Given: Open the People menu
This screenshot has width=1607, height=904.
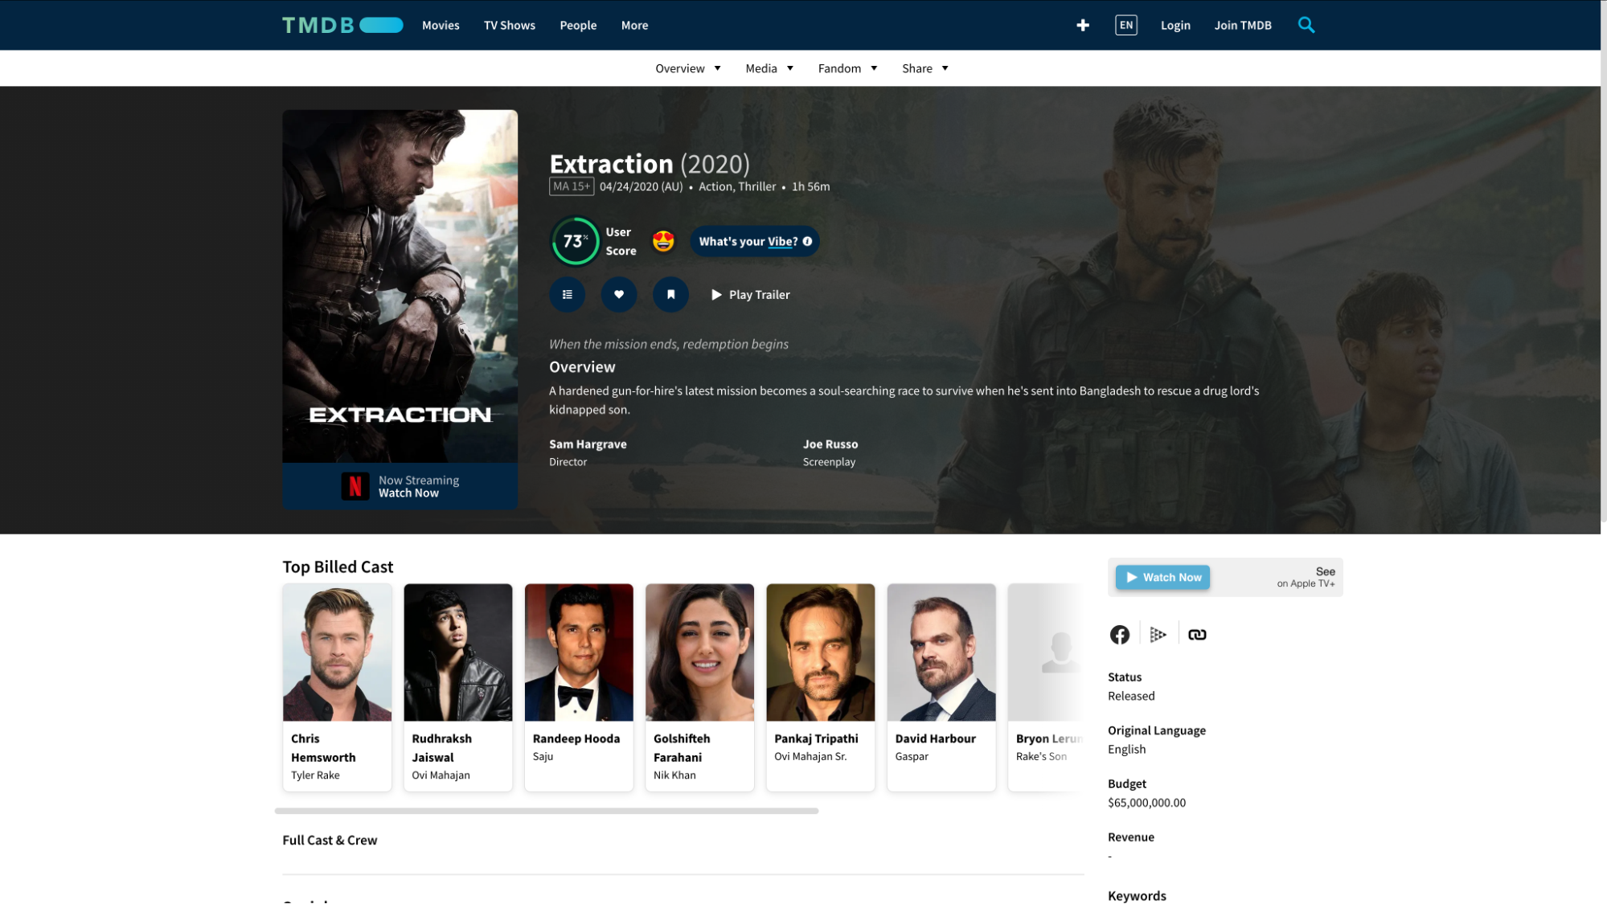Looking at the screenshot, I should click(x=578, y=25).
